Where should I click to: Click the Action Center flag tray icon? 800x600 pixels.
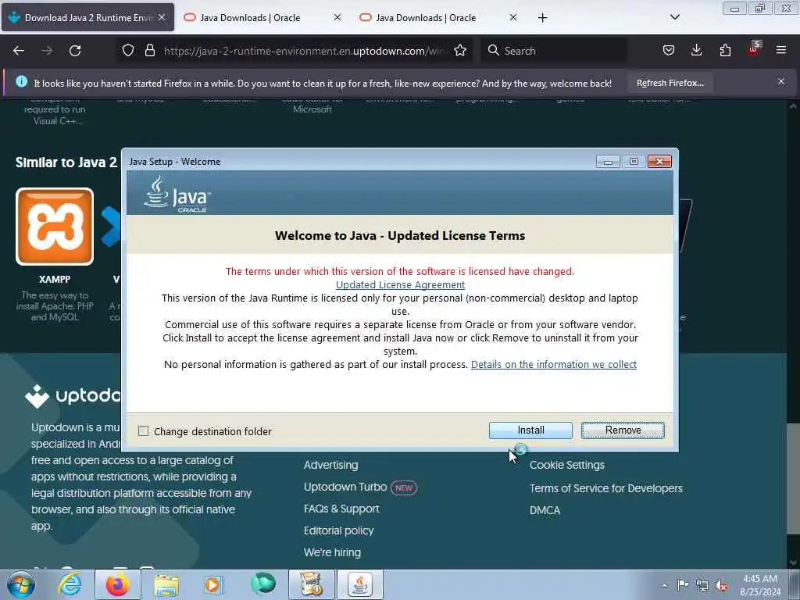click(682, 584)
